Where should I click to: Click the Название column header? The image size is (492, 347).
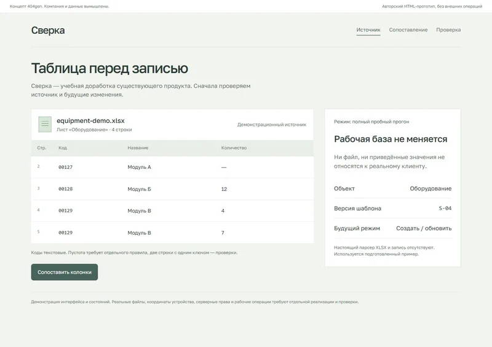coord(138,147)
